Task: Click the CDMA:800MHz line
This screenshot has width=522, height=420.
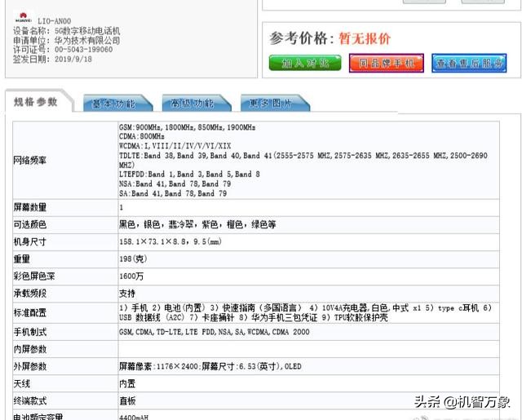Action: [142, 136]
